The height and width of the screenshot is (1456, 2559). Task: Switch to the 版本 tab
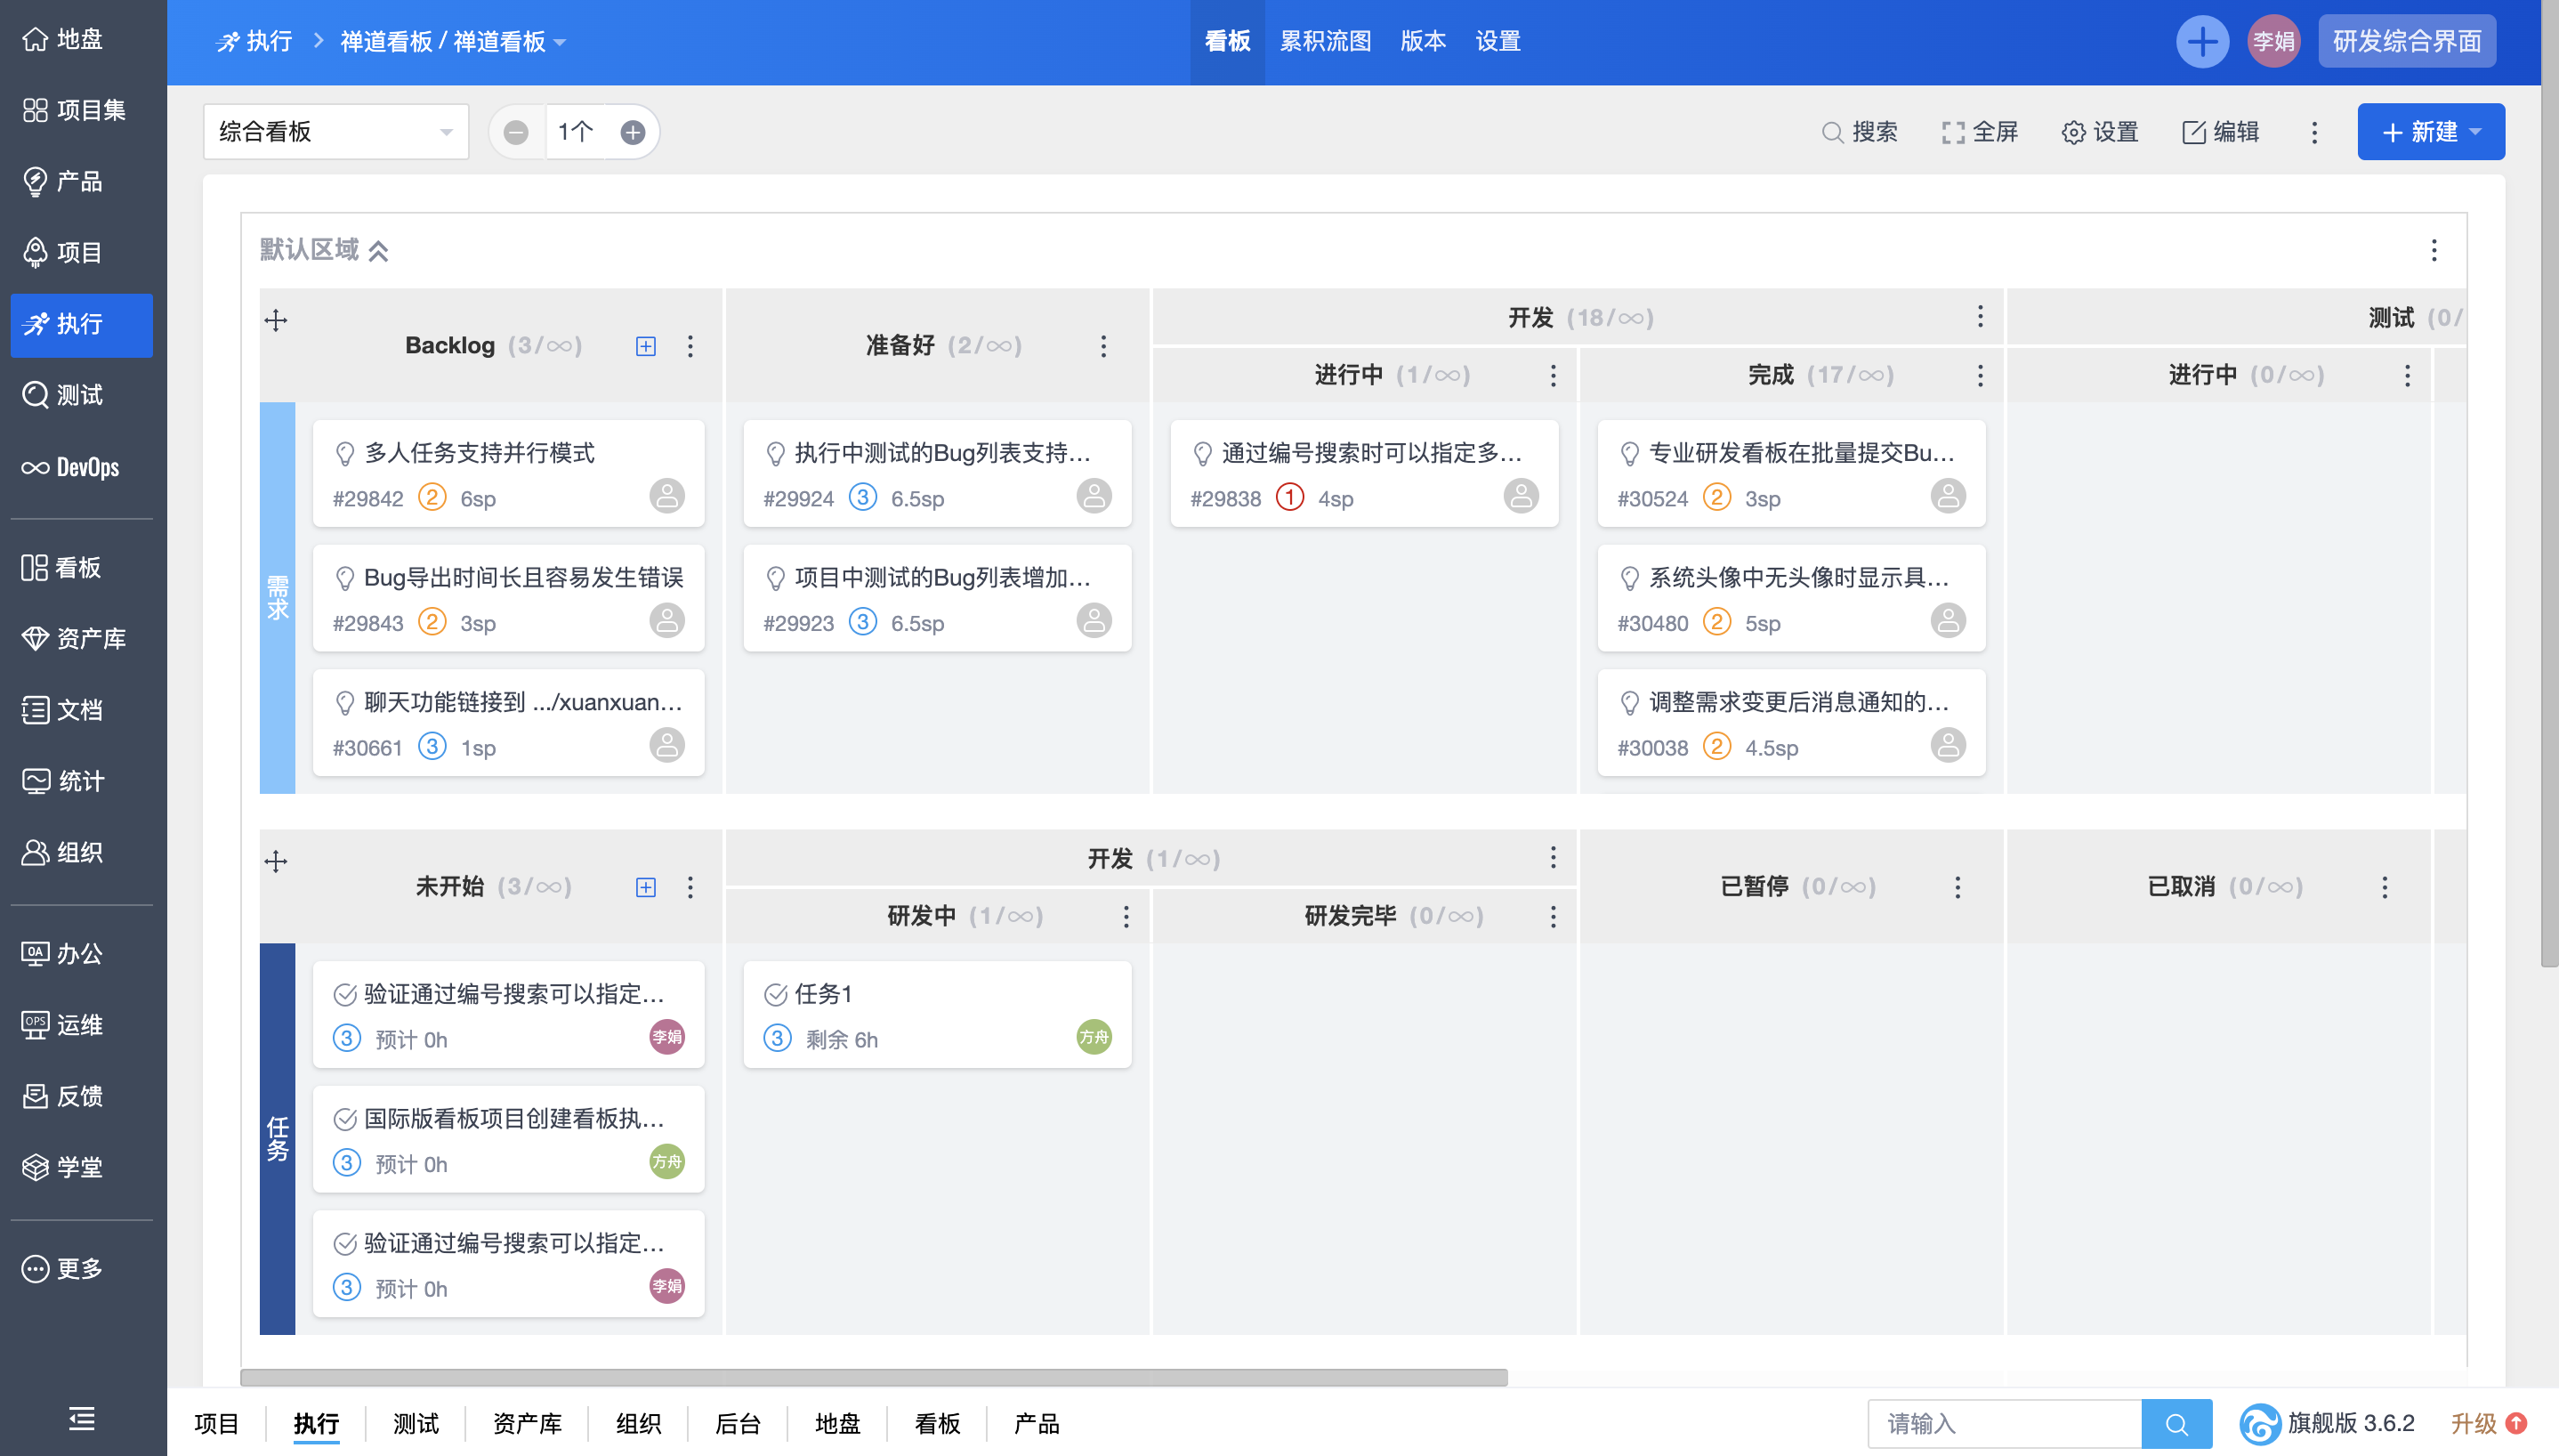[x=1424, y=42]
